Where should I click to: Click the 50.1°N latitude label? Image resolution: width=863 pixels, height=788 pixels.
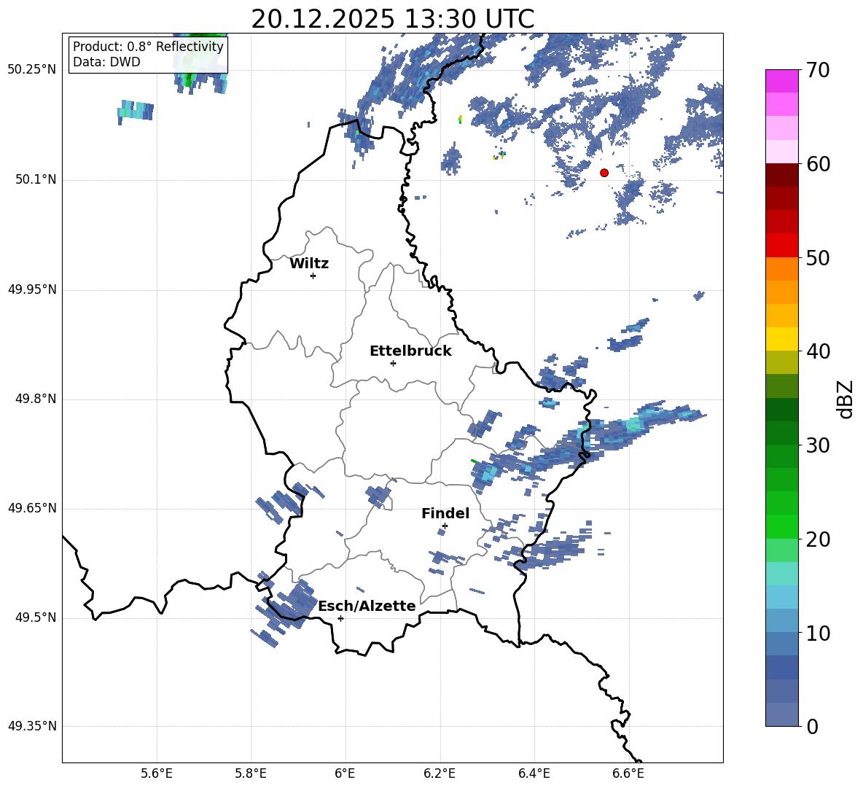click(36, 179)
